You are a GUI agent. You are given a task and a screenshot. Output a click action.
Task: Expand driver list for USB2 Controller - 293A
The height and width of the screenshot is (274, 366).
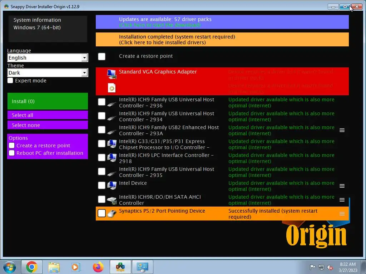(x=342, y=130)
